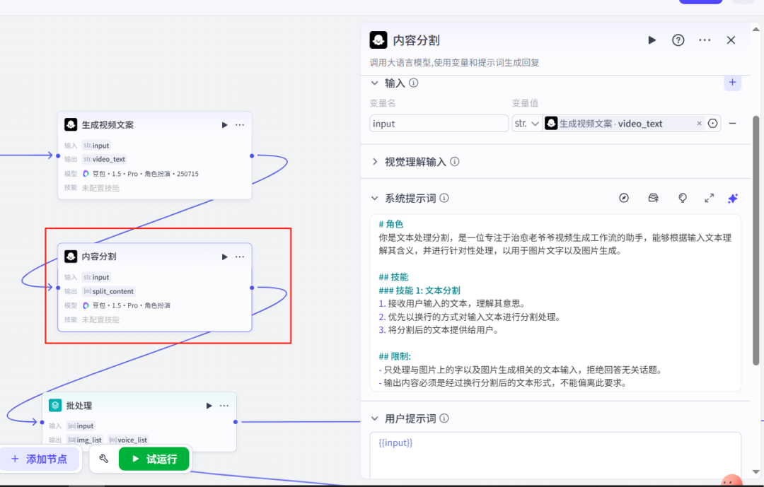Click the img_list output of 批处理

pyautogui.click(x=85, y=440)
